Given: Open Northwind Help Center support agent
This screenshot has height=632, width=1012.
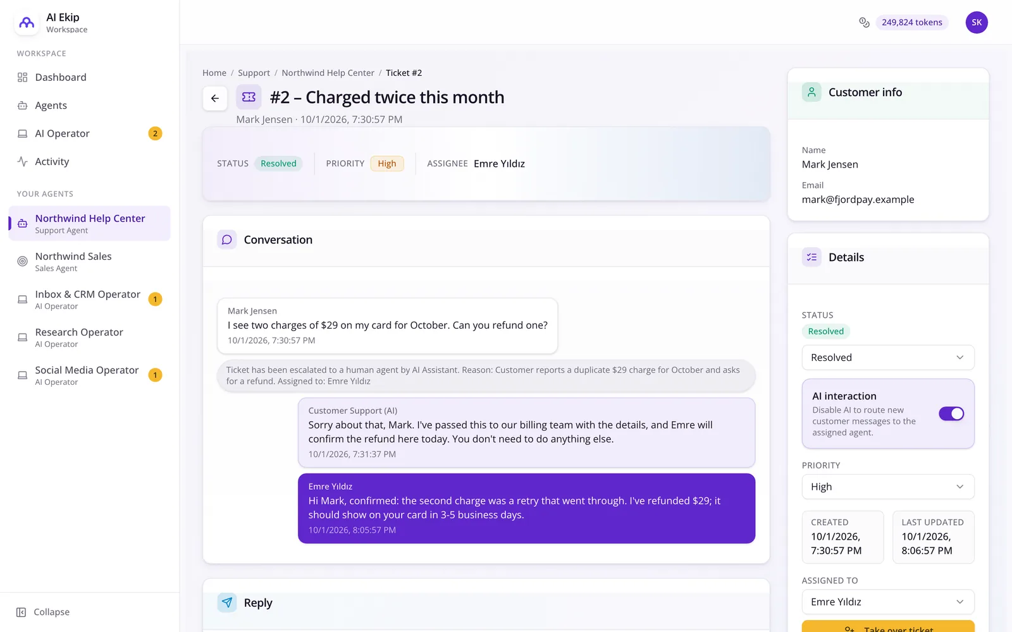Looking at the screenshot, I should click(89, 223).
